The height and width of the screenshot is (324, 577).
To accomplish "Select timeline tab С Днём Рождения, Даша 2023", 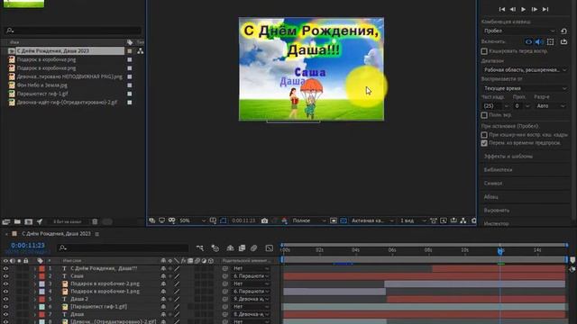I will pos(56,234).
